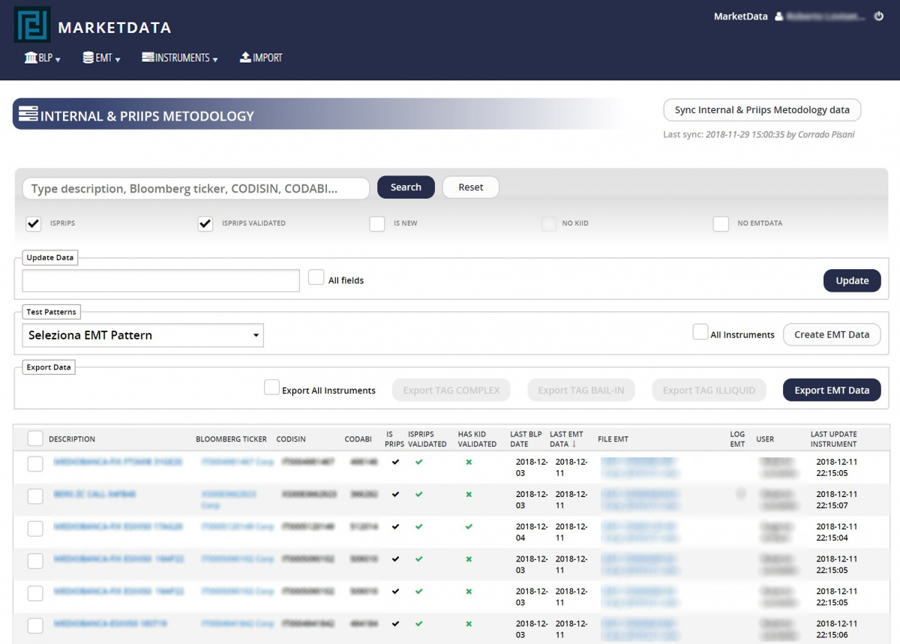This screenshot has width=900, height=644.
Task: Click red Has KID Validated cross, 22:15:06 row
Action: click(x=469, y=624)
